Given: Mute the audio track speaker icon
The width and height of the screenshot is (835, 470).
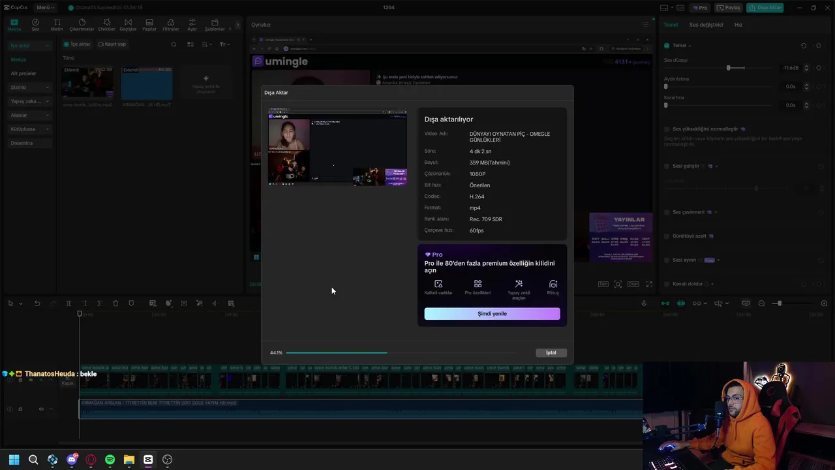Looking at the screenshot, I should [x=41, y=409].
